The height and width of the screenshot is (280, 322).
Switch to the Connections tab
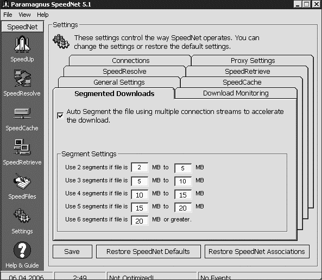coord(131,61)
